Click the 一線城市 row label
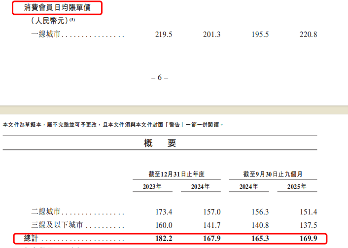The width and height of the screenshot is (348, 248). [x=45, y=35]
